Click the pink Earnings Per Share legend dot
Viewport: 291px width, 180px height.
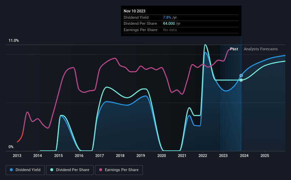(x=101, y=170)
